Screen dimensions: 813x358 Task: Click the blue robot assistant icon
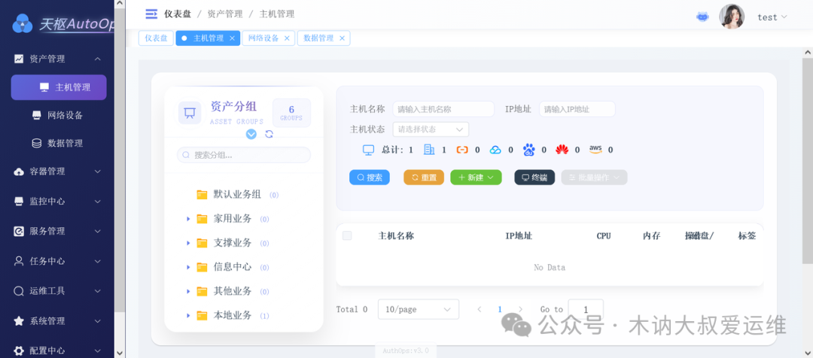(x=702, y=17)
